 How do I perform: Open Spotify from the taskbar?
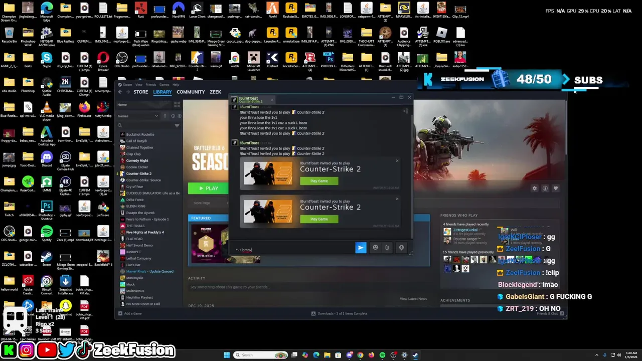pos(382,355)
